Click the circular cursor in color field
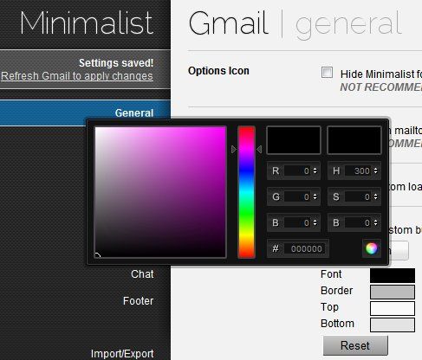The image size is (422, 360). click(x=98, y=254)
